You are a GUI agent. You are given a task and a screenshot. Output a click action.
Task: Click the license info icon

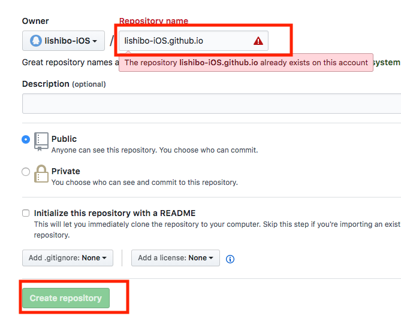[230, 259]
